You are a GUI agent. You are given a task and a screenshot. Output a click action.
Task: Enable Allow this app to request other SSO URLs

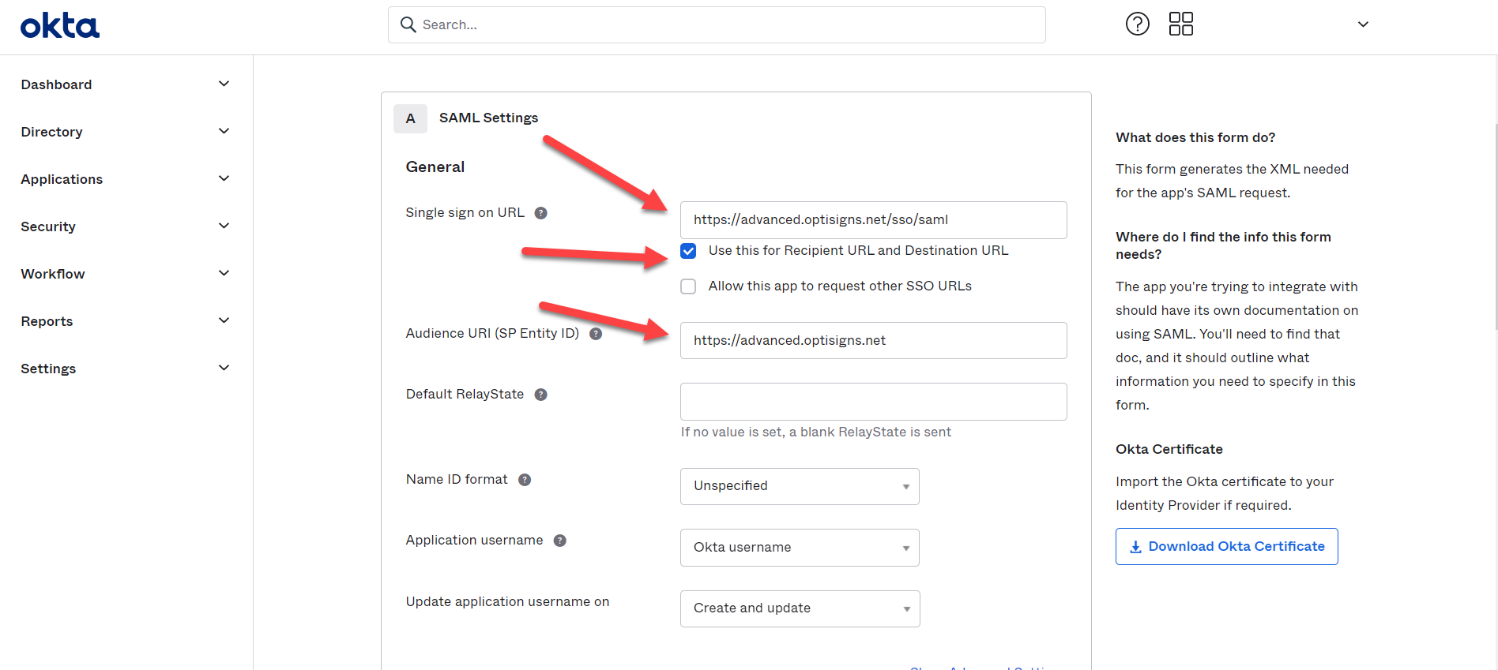tap(688, 286)
